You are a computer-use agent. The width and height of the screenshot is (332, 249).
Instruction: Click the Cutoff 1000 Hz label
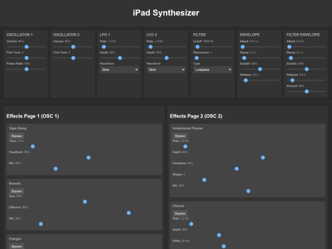pos(204,41)
